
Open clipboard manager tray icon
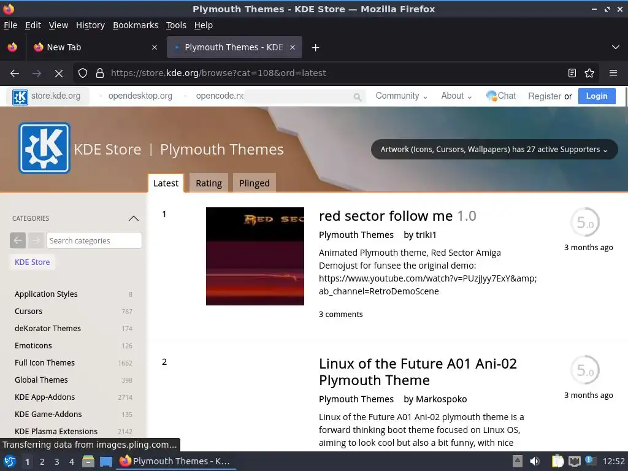pyautogui.click(x=557, y=461)
